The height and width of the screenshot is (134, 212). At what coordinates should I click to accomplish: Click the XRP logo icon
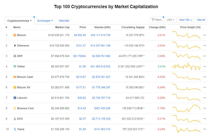click(15, 56)
